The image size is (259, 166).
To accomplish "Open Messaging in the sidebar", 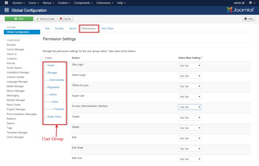I will click(x=13, y=95).
